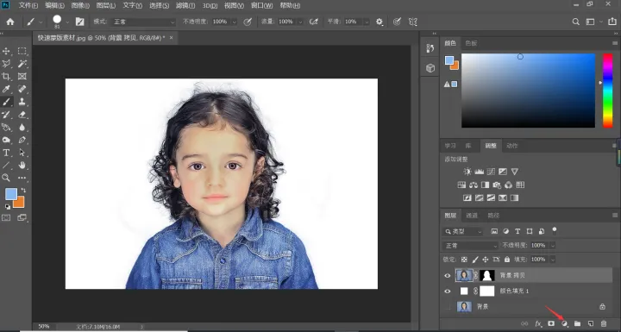The height and width of the screenshot is (332, 621).
Task: Open the layer blend mode dropdown
Action: click(470, 246)
